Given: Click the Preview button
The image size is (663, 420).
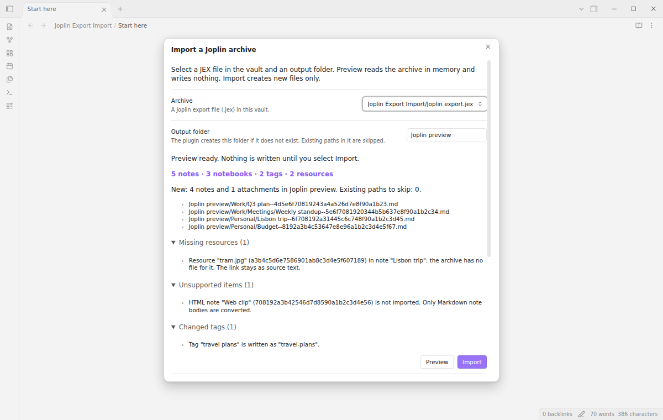Looking at the screenshot, I should (437, 362).
